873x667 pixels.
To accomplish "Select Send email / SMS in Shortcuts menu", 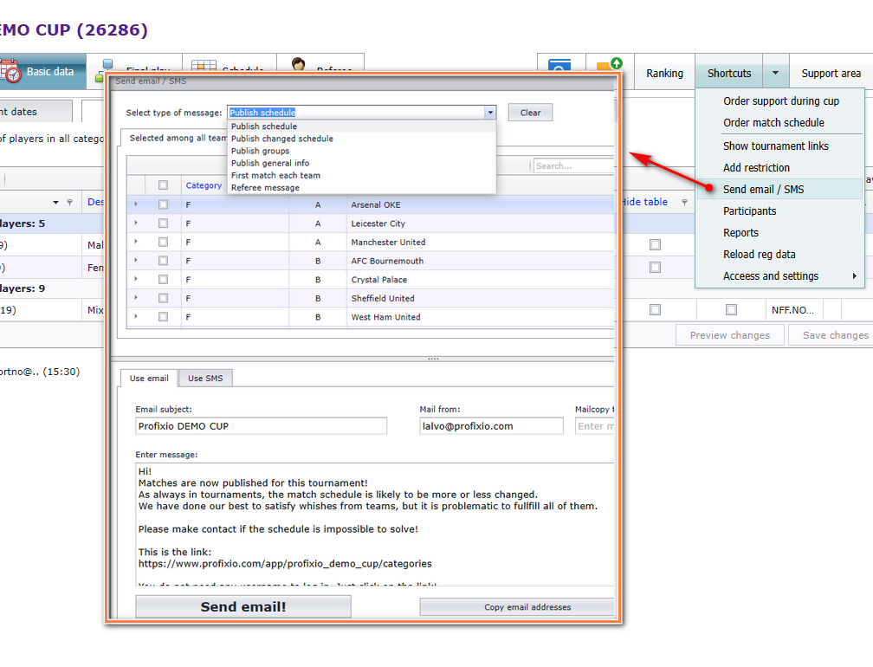I will click(x=779, y=190).
